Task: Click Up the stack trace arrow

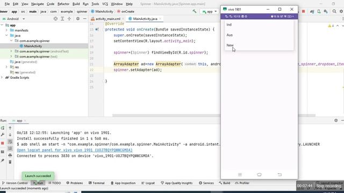Action: [10, 128]
